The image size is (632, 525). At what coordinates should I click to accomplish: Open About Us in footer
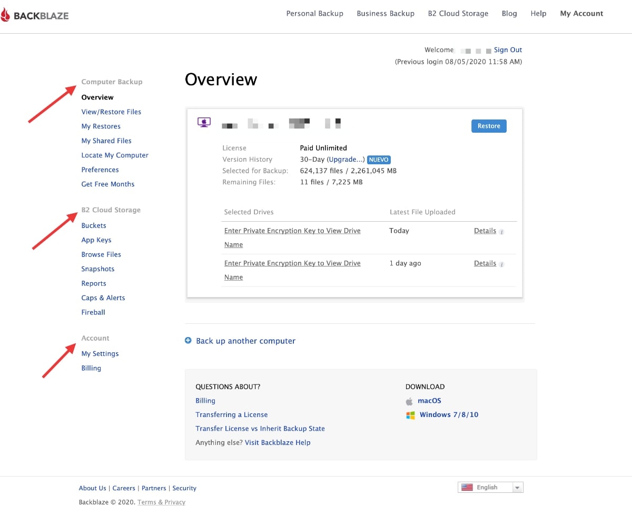click(x=92, y=488)
